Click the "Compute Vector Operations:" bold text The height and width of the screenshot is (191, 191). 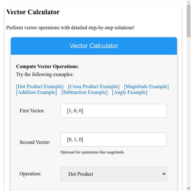pyautogui.click(x=47, y=67)
